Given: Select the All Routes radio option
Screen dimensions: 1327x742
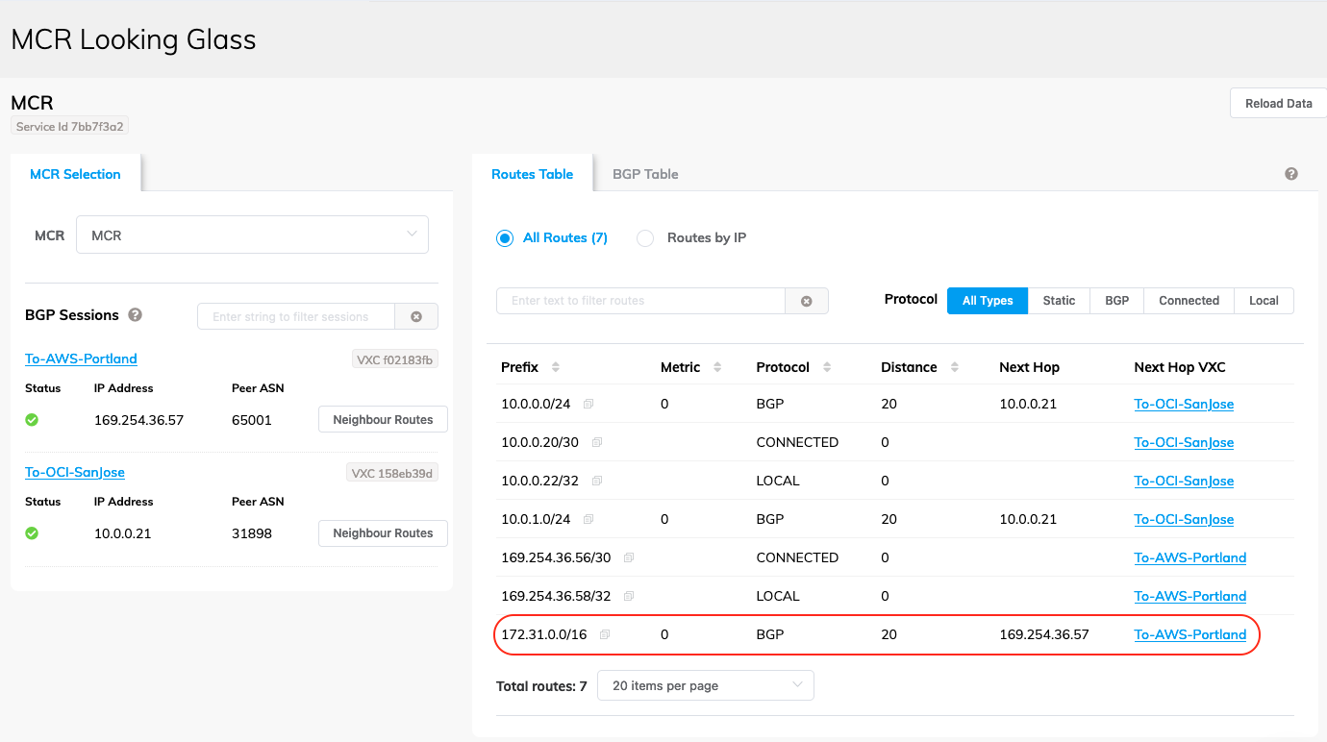Looking at the screenshot, I should point(505,238).
